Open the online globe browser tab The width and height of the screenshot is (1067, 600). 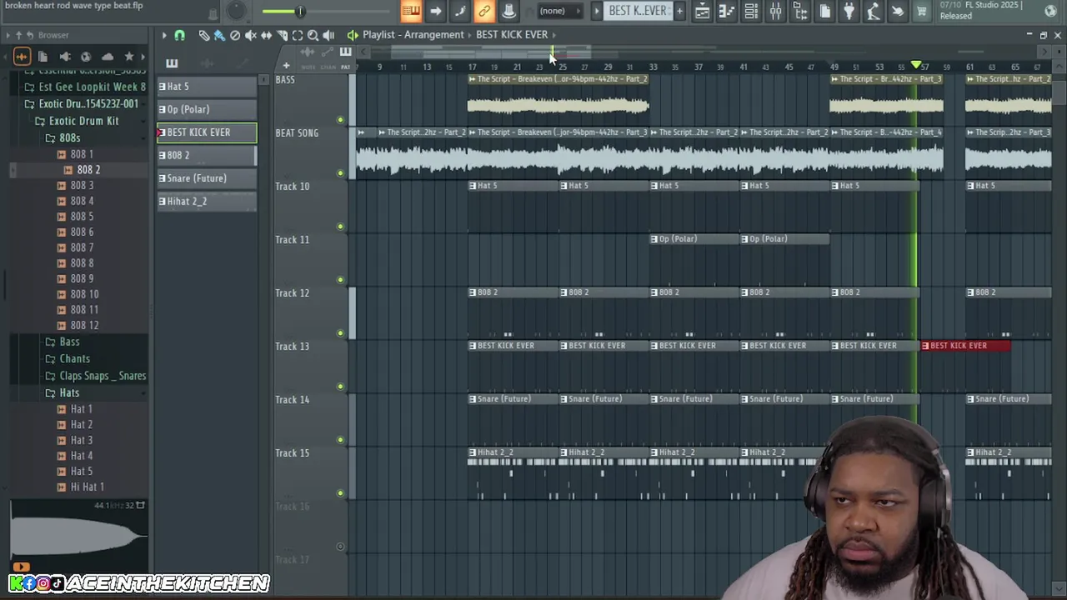coord(86,57)
